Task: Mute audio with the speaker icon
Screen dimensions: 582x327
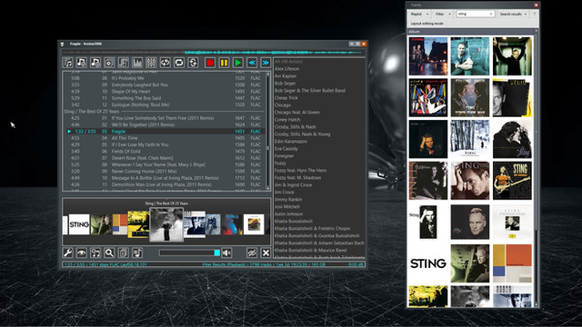Action: pyautogui.click(x=226, y=253)
